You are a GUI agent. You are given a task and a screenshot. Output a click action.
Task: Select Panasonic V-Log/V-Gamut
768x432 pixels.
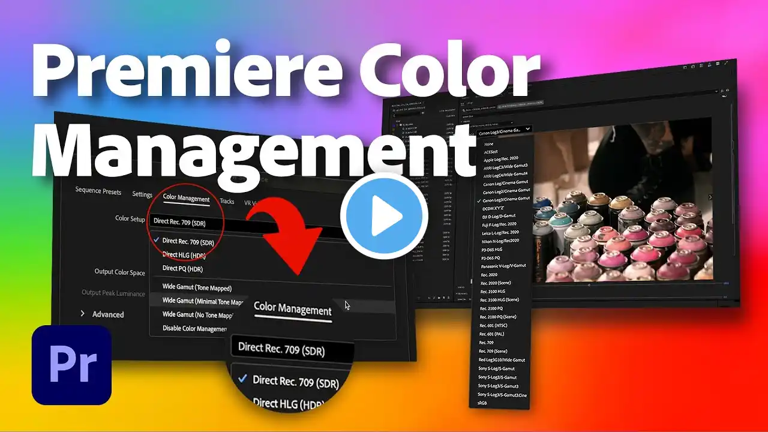(503, 266)
